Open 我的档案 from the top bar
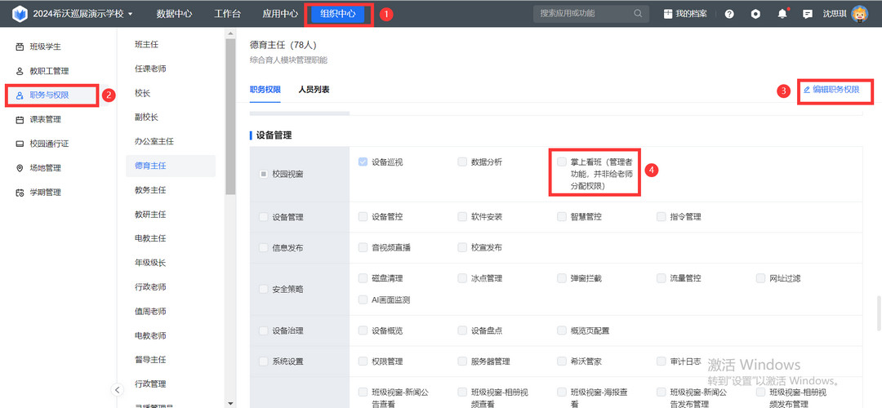 click(684, 14)
